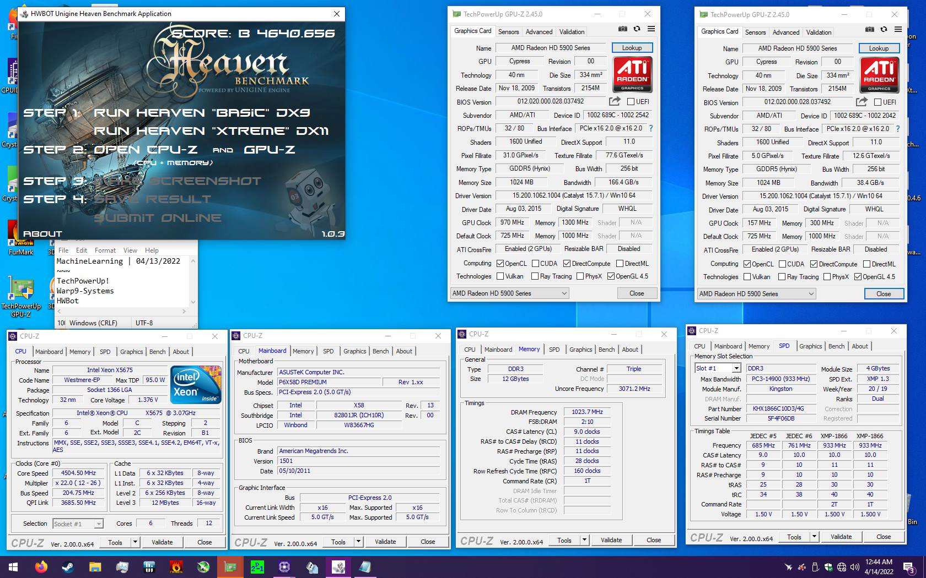926x578 pixels.
Task: Open the Notepad Help menu
Action: click(x=152, y=250)
